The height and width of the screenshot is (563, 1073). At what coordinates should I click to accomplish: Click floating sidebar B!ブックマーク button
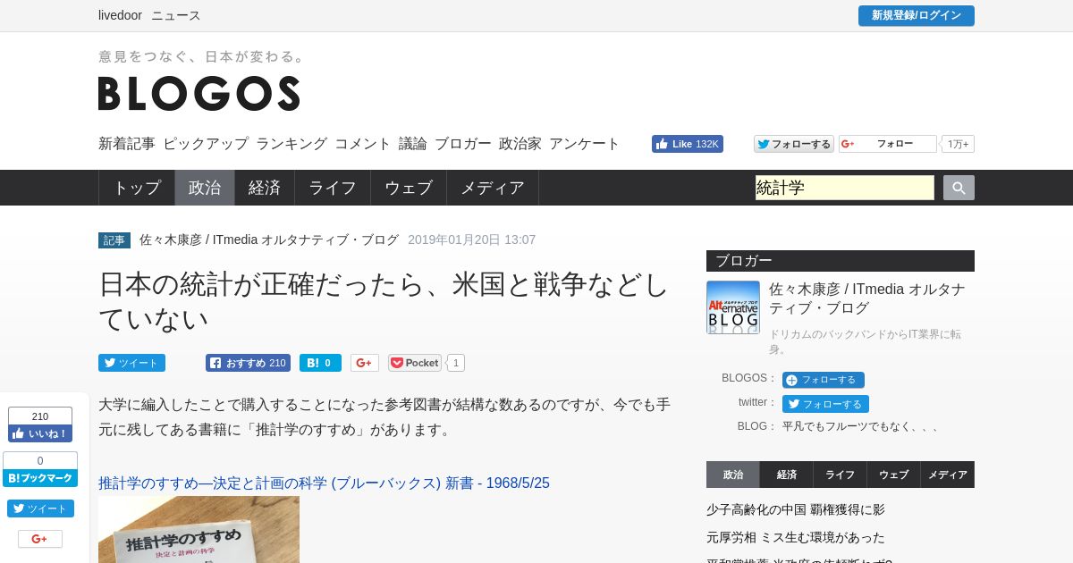point(40,478)
